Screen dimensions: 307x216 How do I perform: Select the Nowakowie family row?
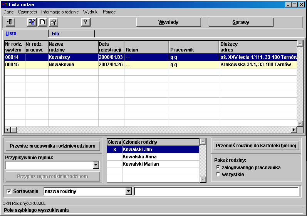click(151, 65)
